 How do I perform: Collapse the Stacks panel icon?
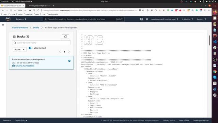tap(14, 37)
